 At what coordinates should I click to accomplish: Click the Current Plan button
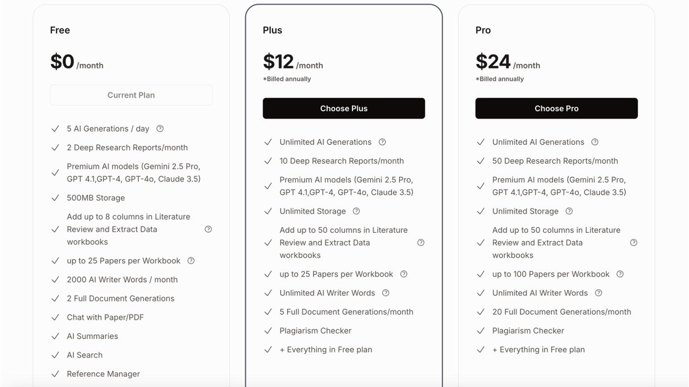[131, 95]
